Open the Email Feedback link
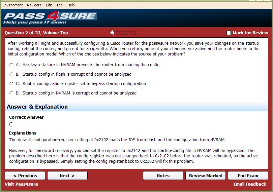The height and width of the screenshot is (192, 273). [250, 184]
